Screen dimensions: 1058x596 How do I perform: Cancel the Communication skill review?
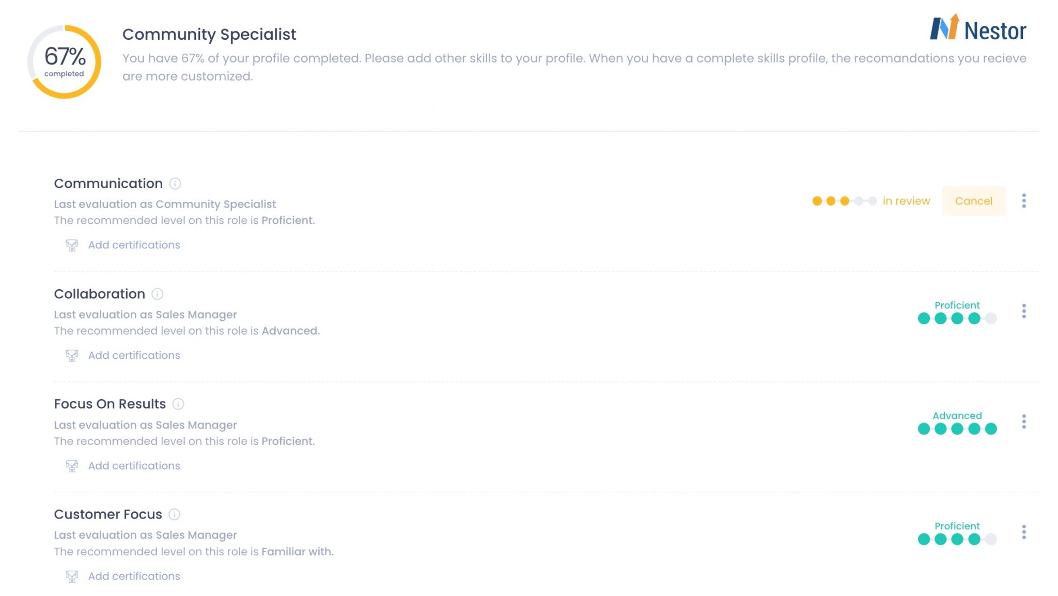pyautogui.click(x=973, y=201)
